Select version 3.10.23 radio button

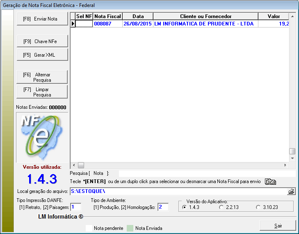pyautogui.click(x=258, y=207)
